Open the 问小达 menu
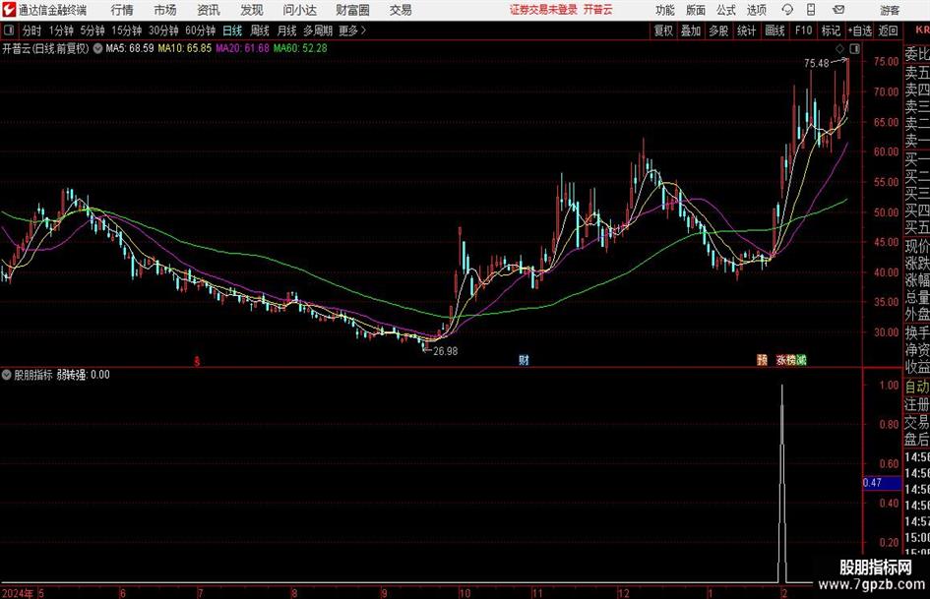The width and height of the screenshot is (930, 599). 299,10
